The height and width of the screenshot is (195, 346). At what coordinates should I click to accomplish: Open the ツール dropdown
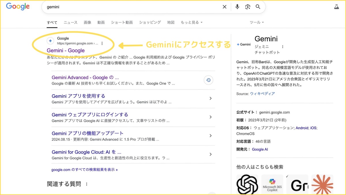point(257,22)
